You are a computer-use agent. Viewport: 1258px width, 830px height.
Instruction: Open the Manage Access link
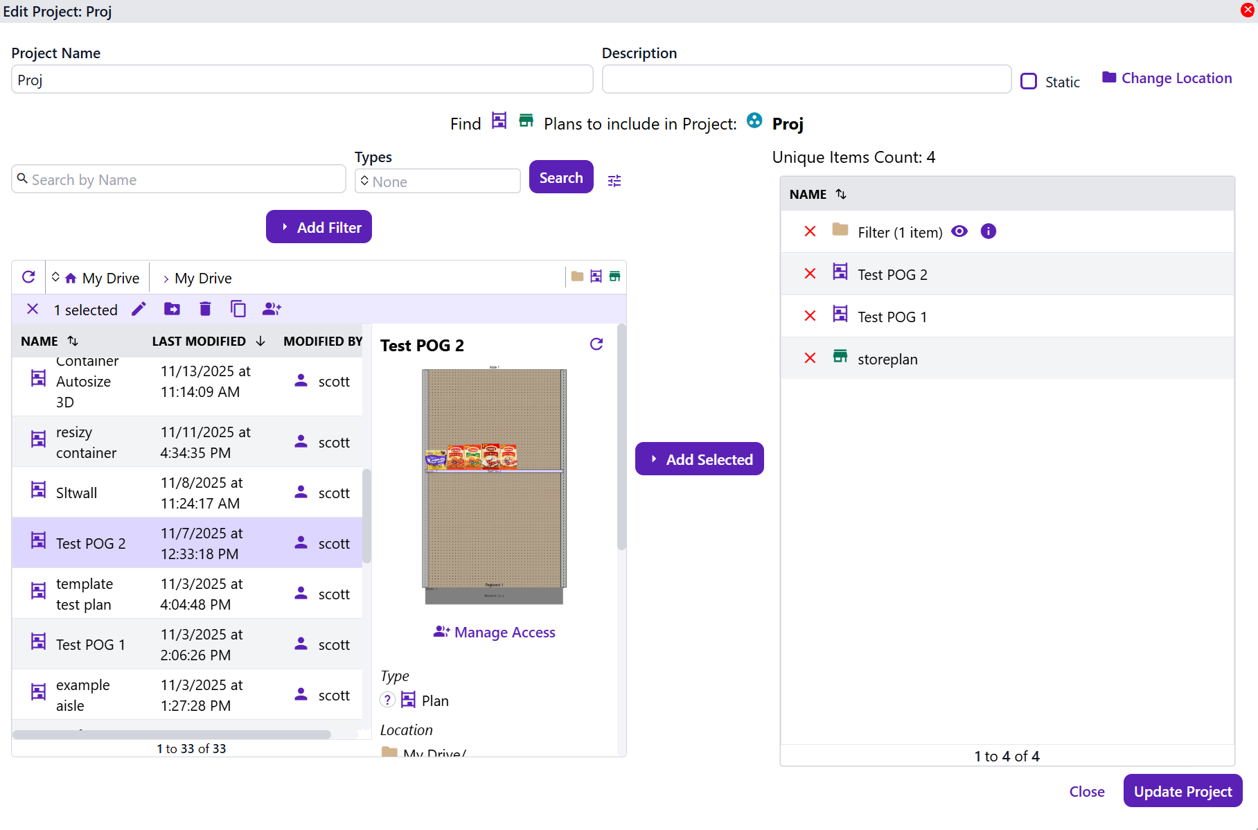click(x=495, y=632)
